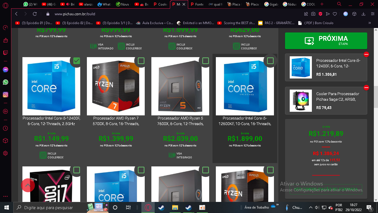Switch to the WhatsApp browser tab
Image resolution: width=378 pixels, height=213 pixels.
(x=30, y=4)
